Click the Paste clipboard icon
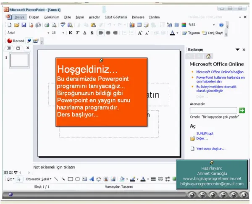 point(93,25)
